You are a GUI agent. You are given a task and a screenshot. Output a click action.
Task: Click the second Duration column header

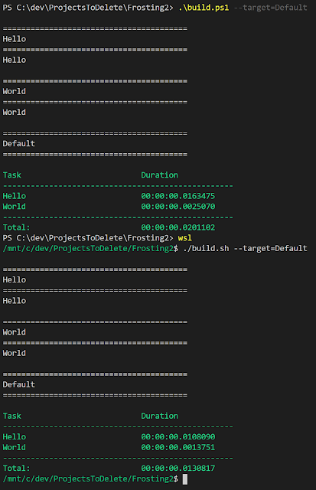pyautogui.click(x=159, y=416)
